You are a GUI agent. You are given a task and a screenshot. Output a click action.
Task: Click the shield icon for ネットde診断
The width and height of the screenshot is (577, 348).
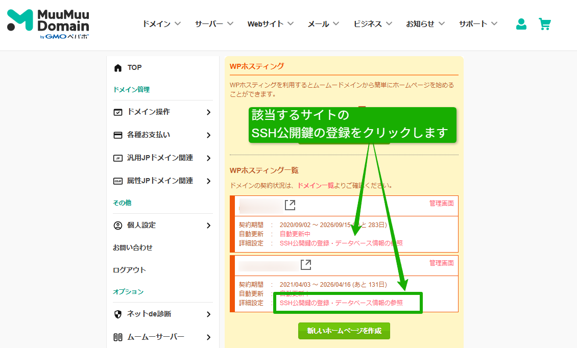[x=118, y=314]
